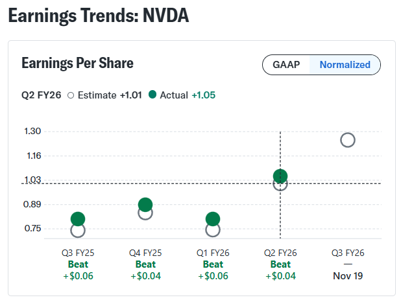The height and width of the screenshot is (302, 401).
Task: Select the Q2 FY26 axis label
Action: coord(280,253)
